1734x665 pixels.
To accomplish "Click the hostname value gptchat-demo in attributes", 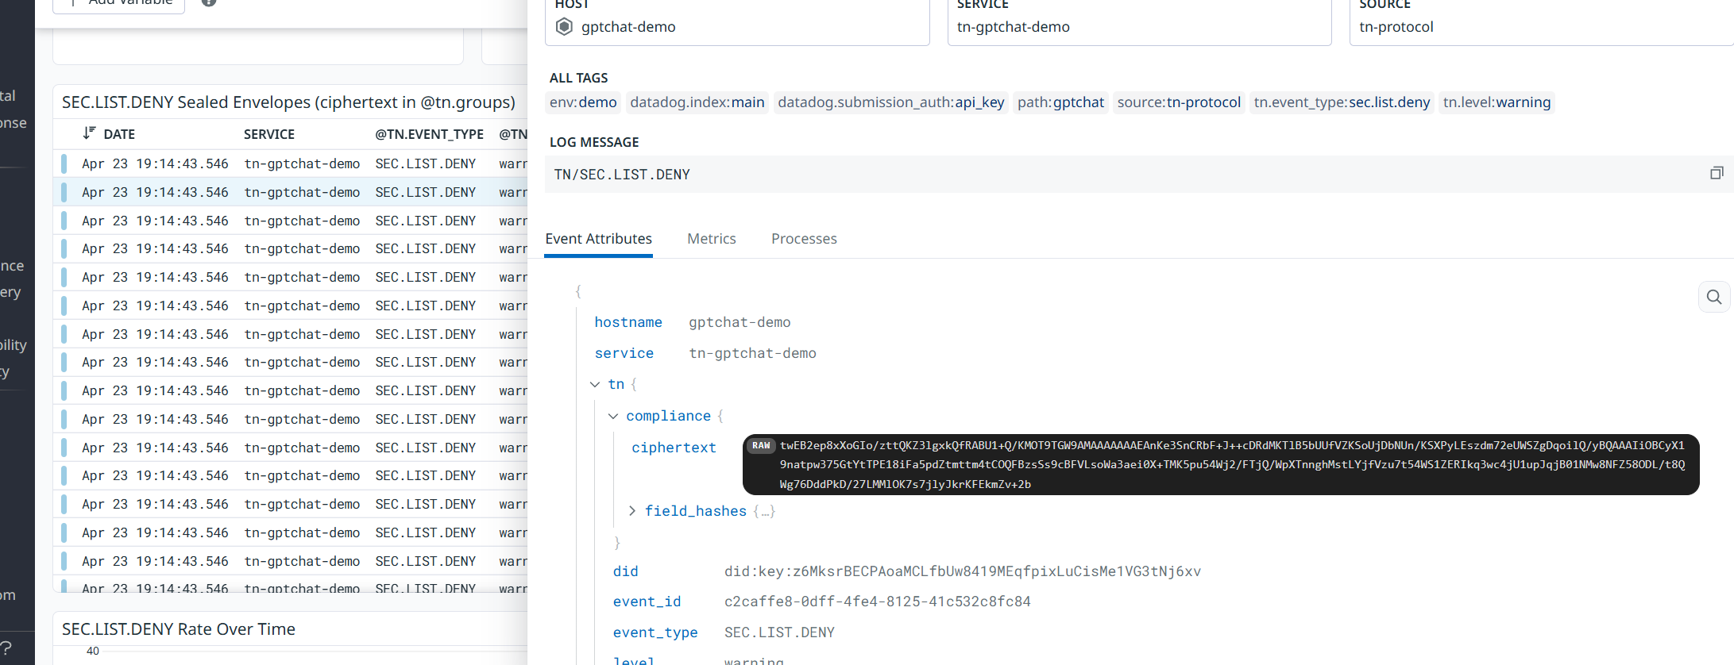I will (740, 322).
